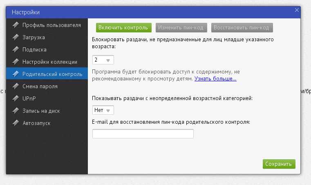Open the Автозапуск section
This screenshot has height=185, width=311.
pos(47,123)
